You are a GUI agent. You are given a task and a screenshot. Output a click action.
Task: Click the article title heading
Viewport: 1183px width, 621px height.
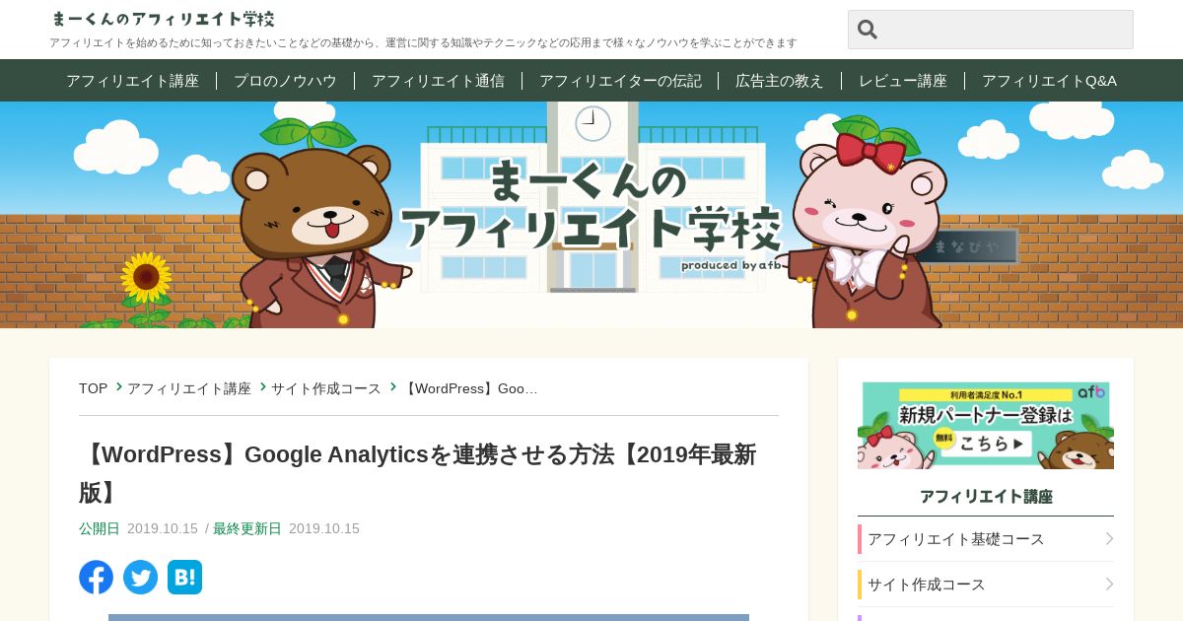tap(418, 473)
